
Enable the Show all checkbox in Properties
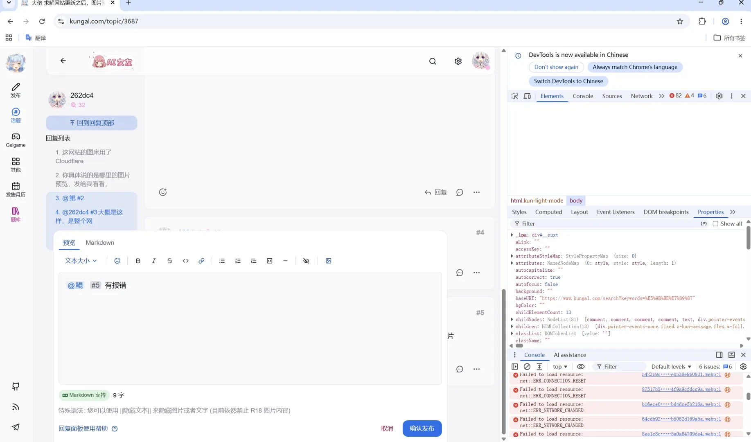[715, 223]
